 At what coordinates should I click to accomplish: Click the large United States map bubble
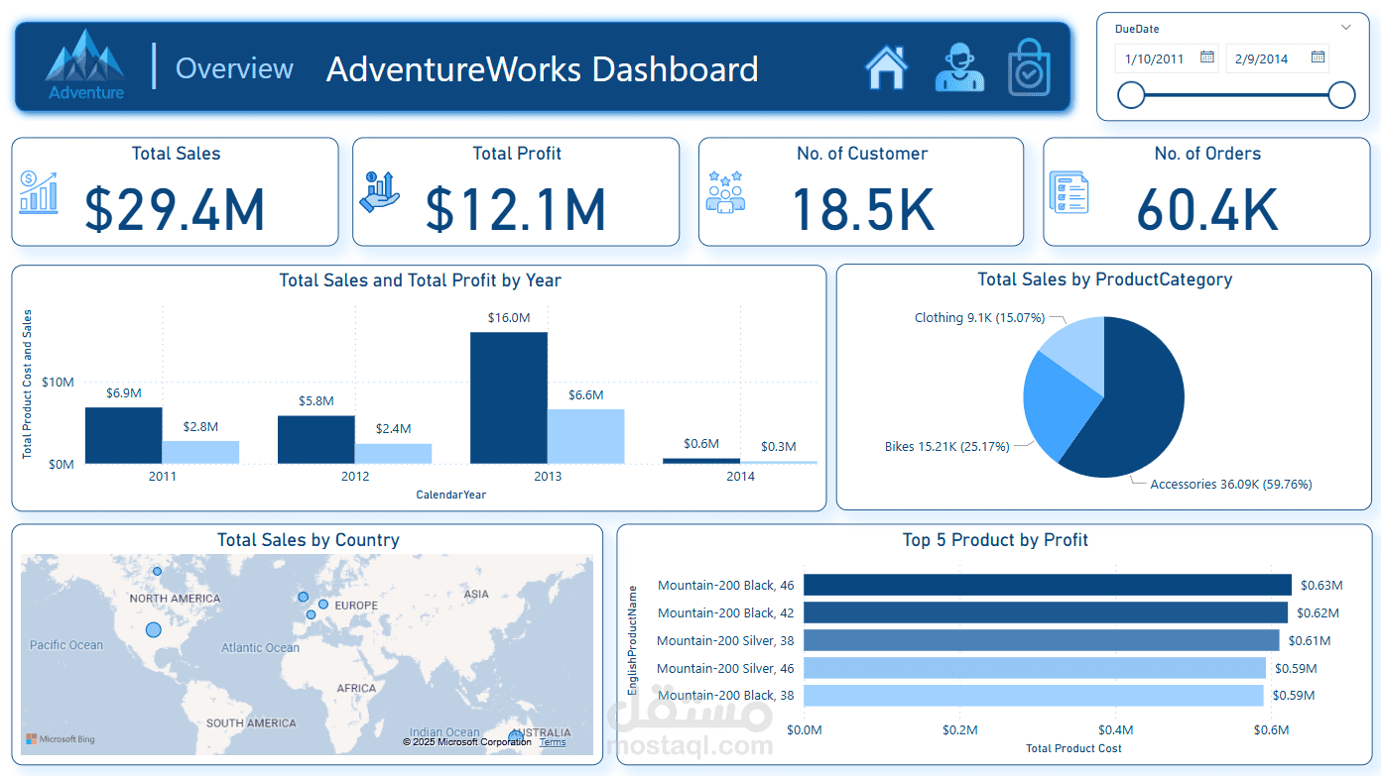153,629
